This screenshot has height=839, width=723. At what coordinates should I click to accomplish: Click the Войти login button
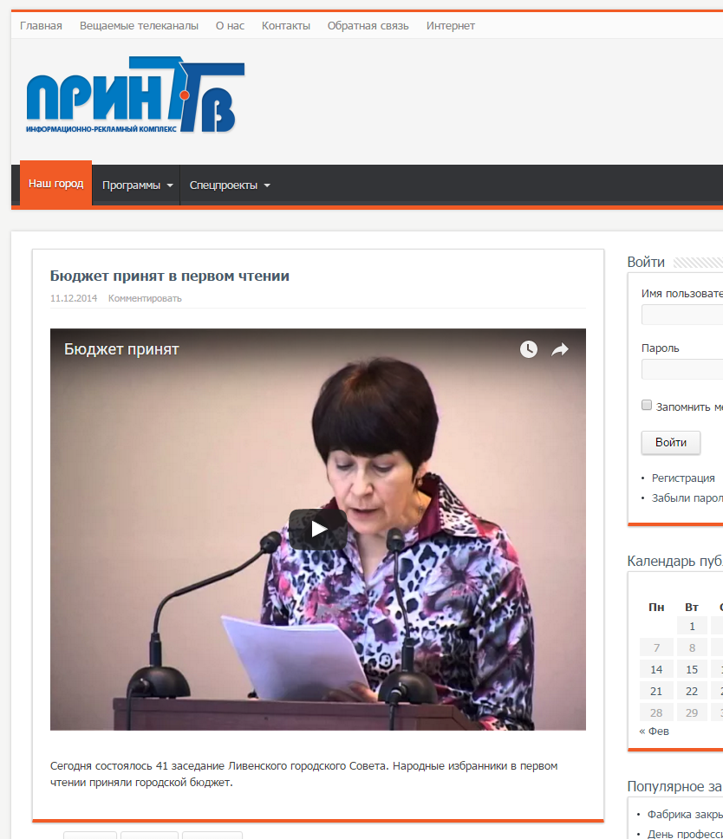(x=671, y=443)
